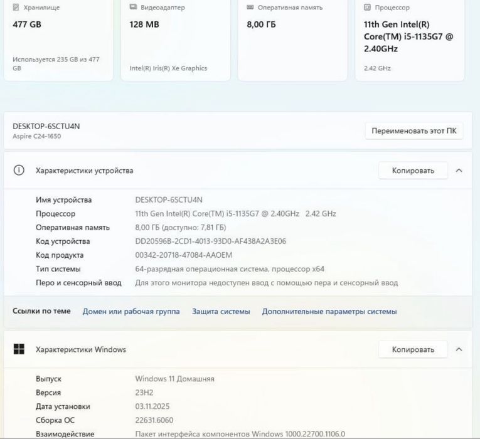Select the Windows 11 Домашняя edition value

[175, 379]
